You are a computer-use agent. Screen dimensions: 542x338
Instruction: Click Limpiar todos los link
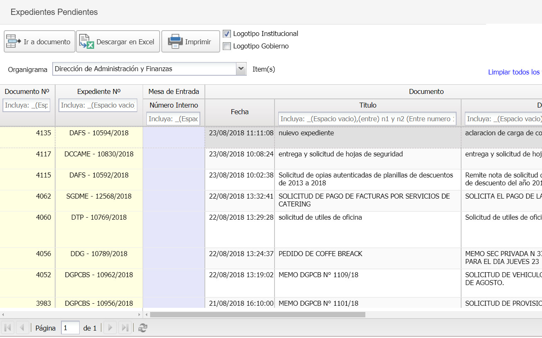[515, 72]
